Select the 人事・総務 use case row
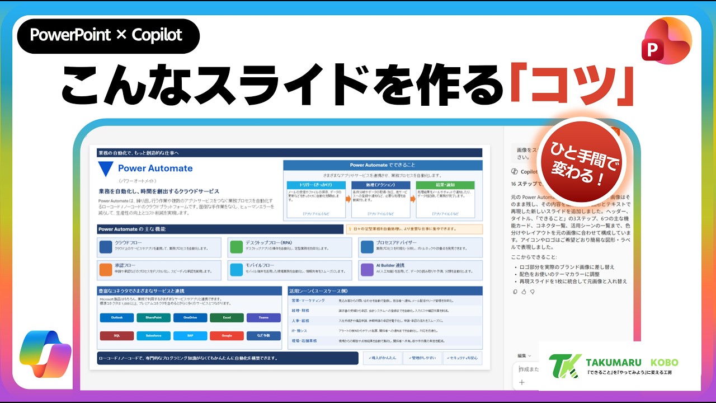 coord(385,321)
